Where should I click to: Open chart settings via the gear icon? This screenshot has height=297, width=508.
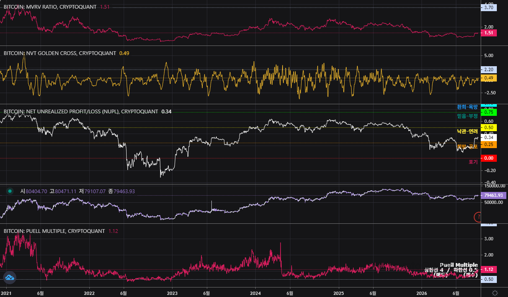tap(495, 293)
